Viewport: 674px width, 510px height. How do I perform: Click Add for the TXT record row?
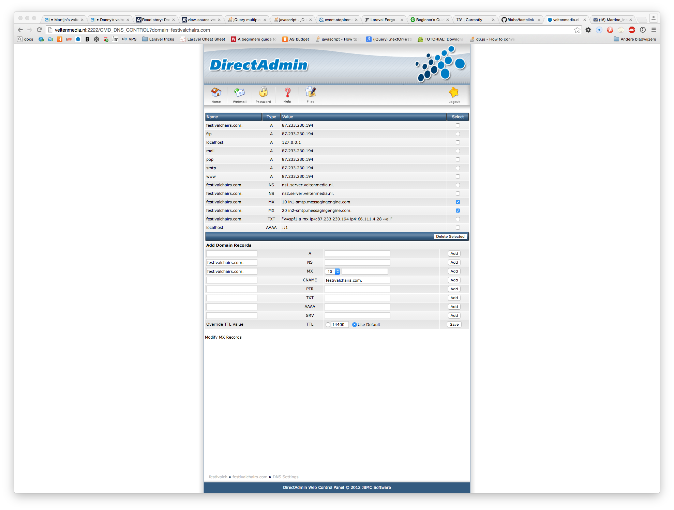454,298
